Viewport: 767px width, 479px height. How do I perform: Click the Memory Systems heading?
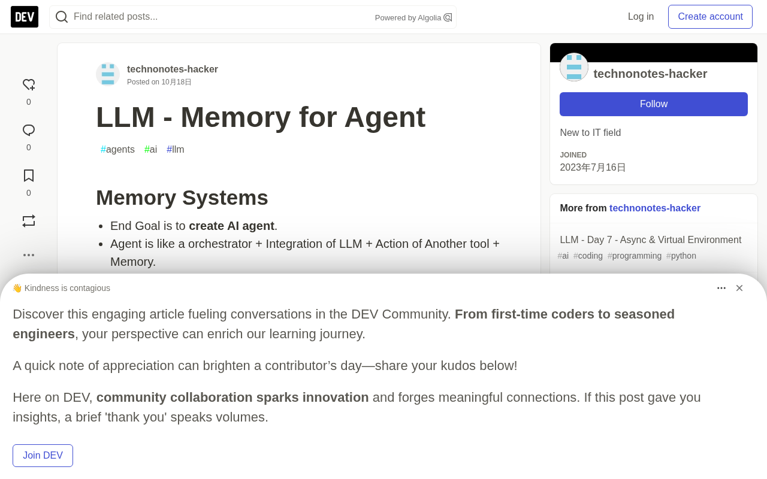coord(182,198)
